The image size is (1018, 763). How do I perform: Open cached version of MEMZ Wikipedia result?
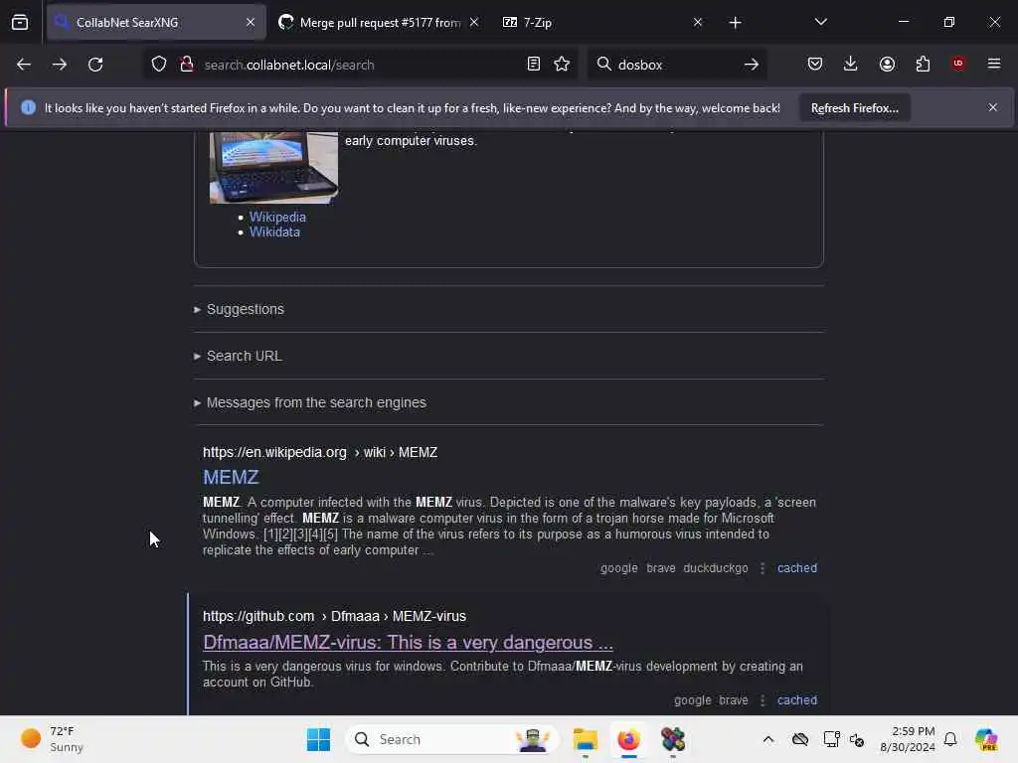pyautogui.click(x=796, y=567)
